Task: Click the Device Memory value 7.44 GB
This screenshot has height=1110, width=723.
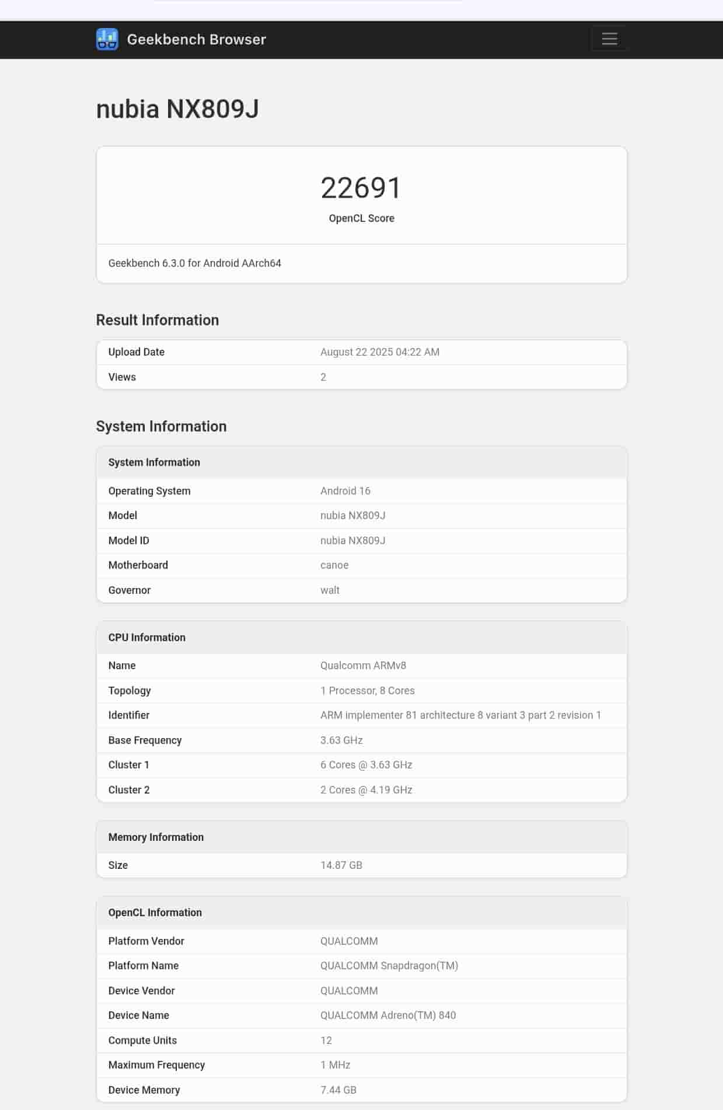Action: click(x=338, y=1090)
